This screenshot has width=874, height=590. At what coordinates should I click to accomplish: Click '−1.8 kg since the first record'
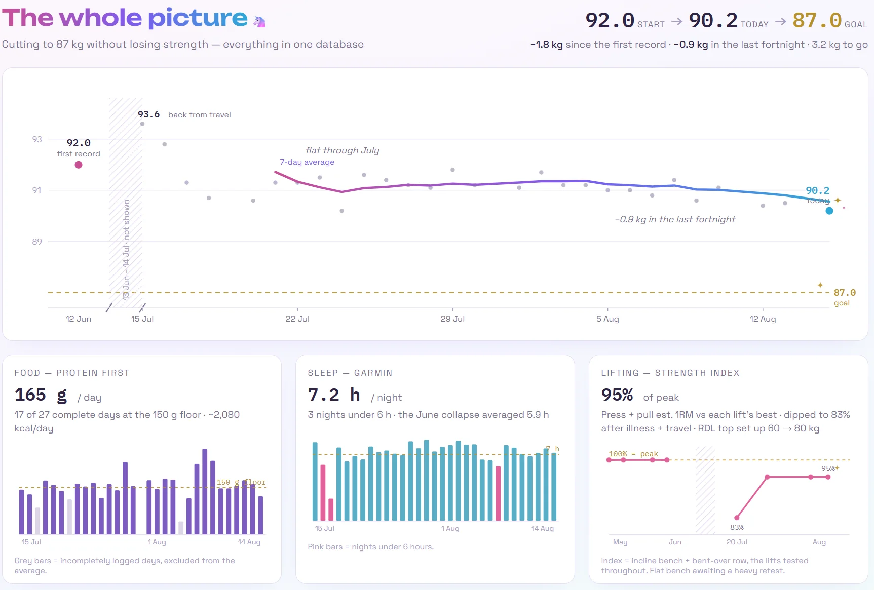coord(598,44)
